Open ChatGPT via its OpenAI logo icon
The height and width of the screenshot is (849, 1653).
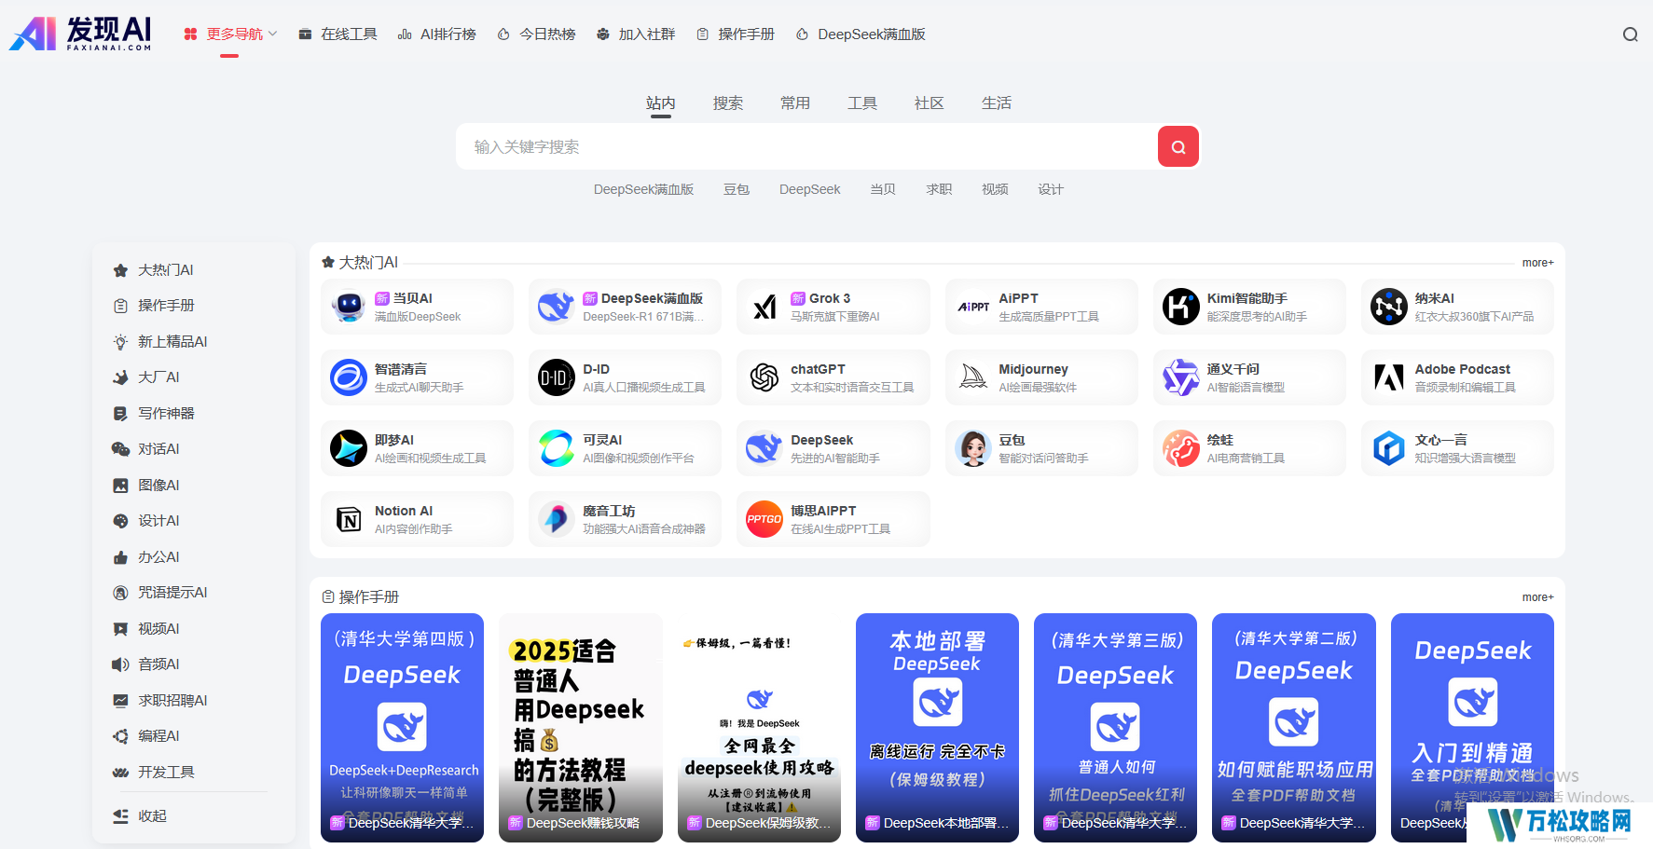765,377
